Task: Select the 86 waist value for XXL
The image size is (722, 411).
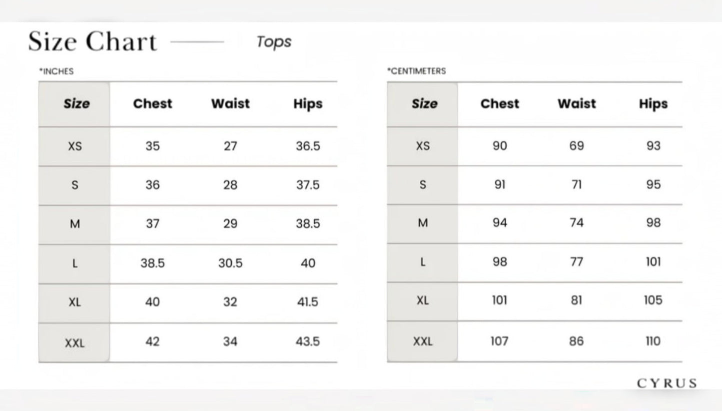Action: (577, 341)
